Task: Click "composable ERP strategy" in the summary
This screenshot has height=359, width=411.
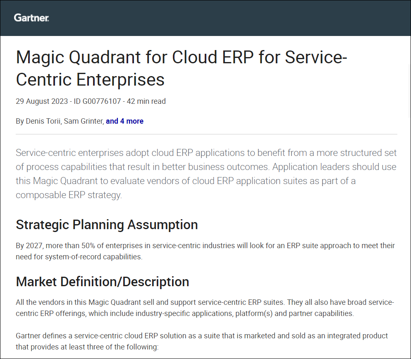Action: point(68,195)
